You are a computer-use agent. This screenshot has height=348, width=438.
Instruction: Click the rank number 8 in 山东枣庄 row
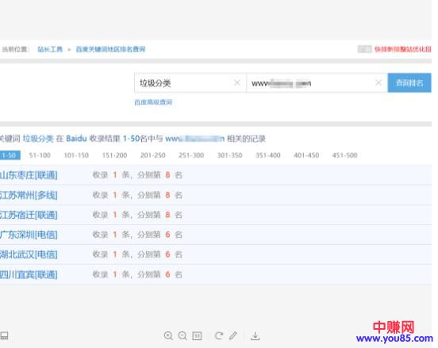167,175
